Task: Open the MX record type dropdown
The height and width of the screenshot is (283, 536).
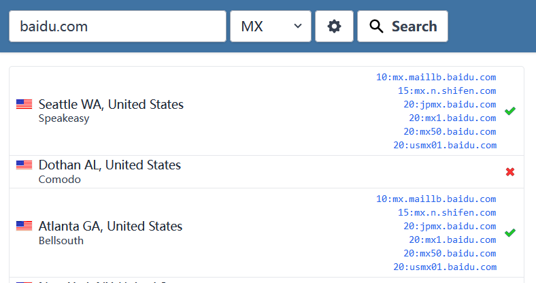Action: point(271,27)
